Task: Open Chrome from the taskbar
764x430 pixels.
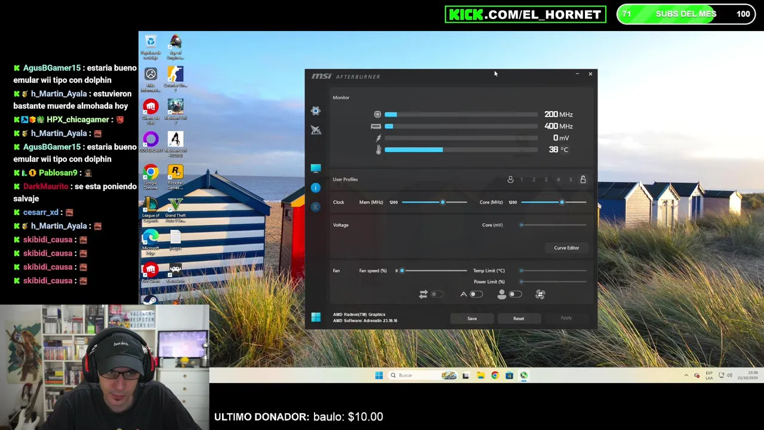Action: pos(495,376)
